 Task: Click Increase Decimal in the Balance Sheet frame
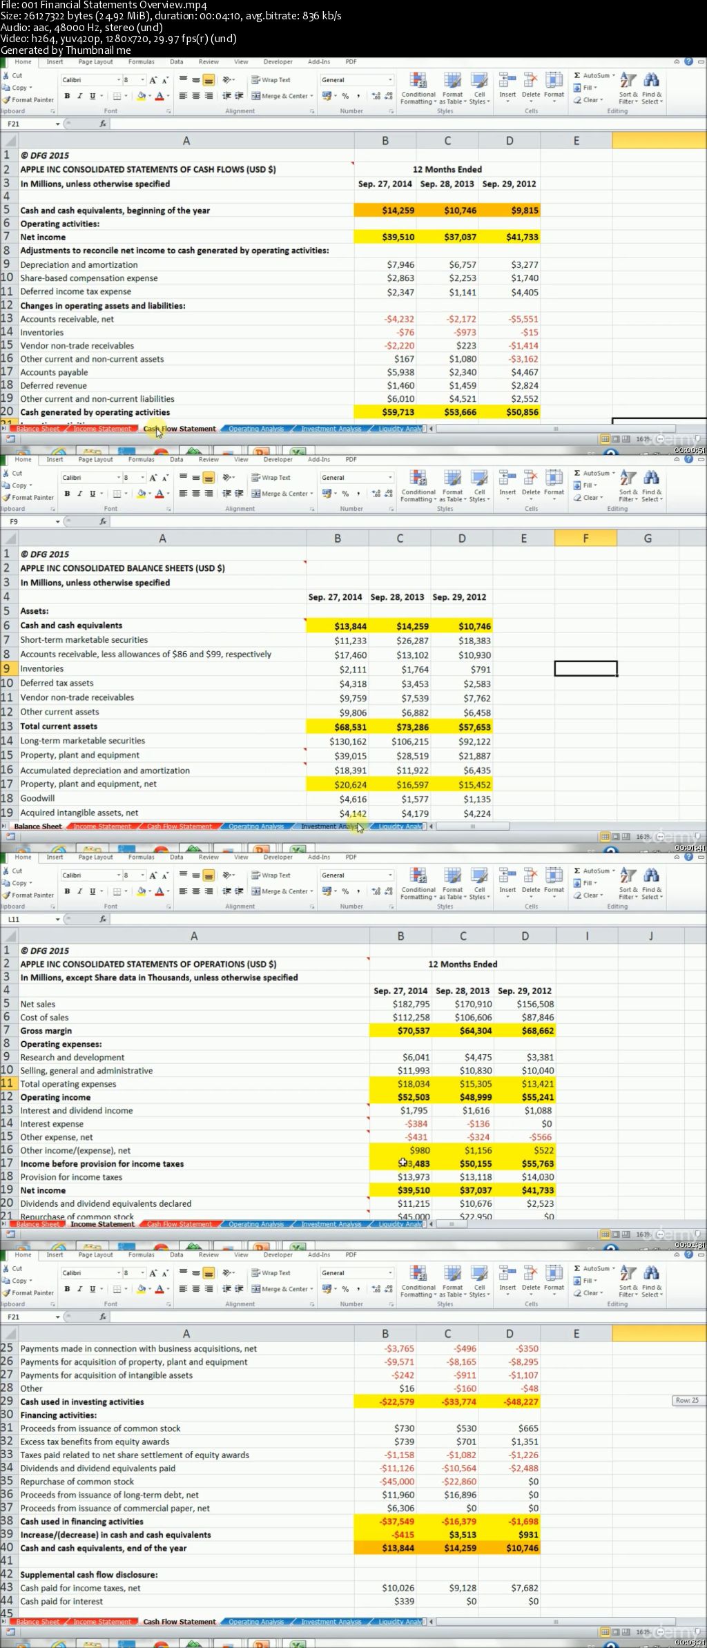[376, 494]
